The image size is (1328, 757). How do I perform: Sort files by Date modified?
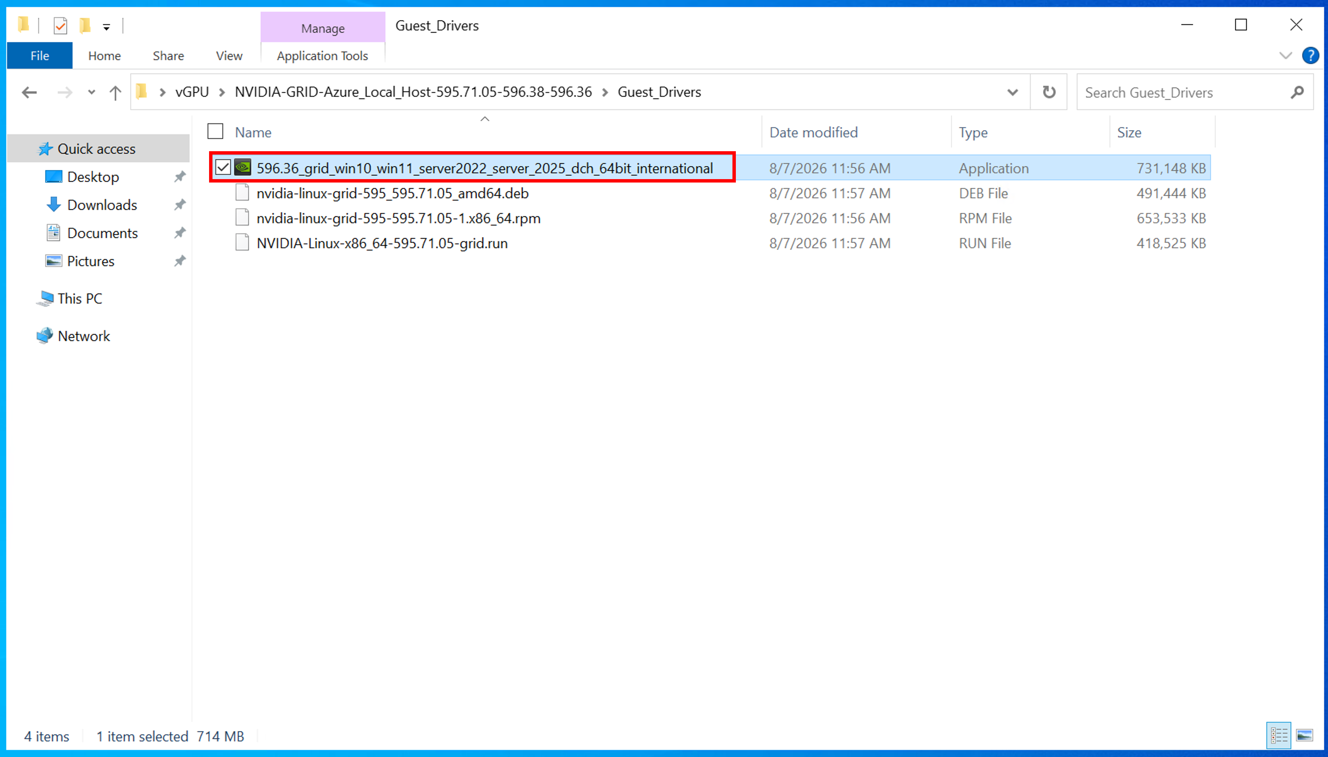point(813,132)
